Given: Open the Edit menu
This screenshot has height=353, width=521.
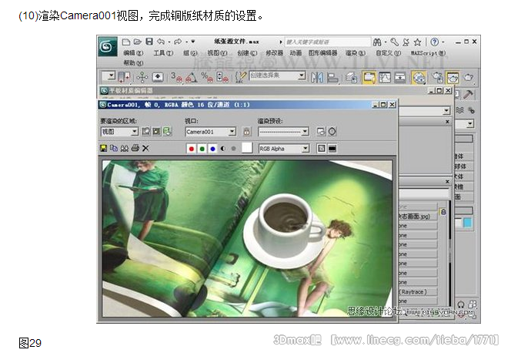Looking at the screenshot, I should coord(133,53).
